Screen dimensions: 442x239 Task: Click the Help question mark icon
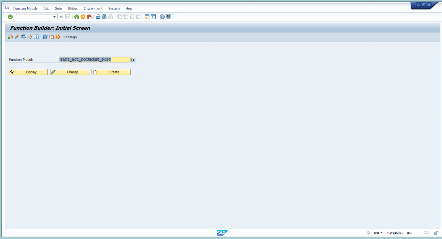[x=162, y=17]
